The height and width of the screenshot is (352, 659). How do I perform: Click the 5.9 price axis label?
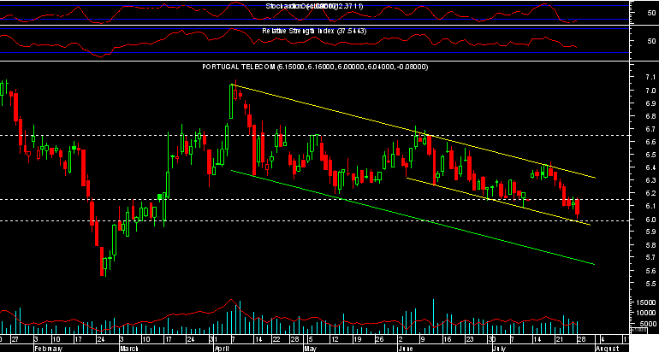pos(650,232)
